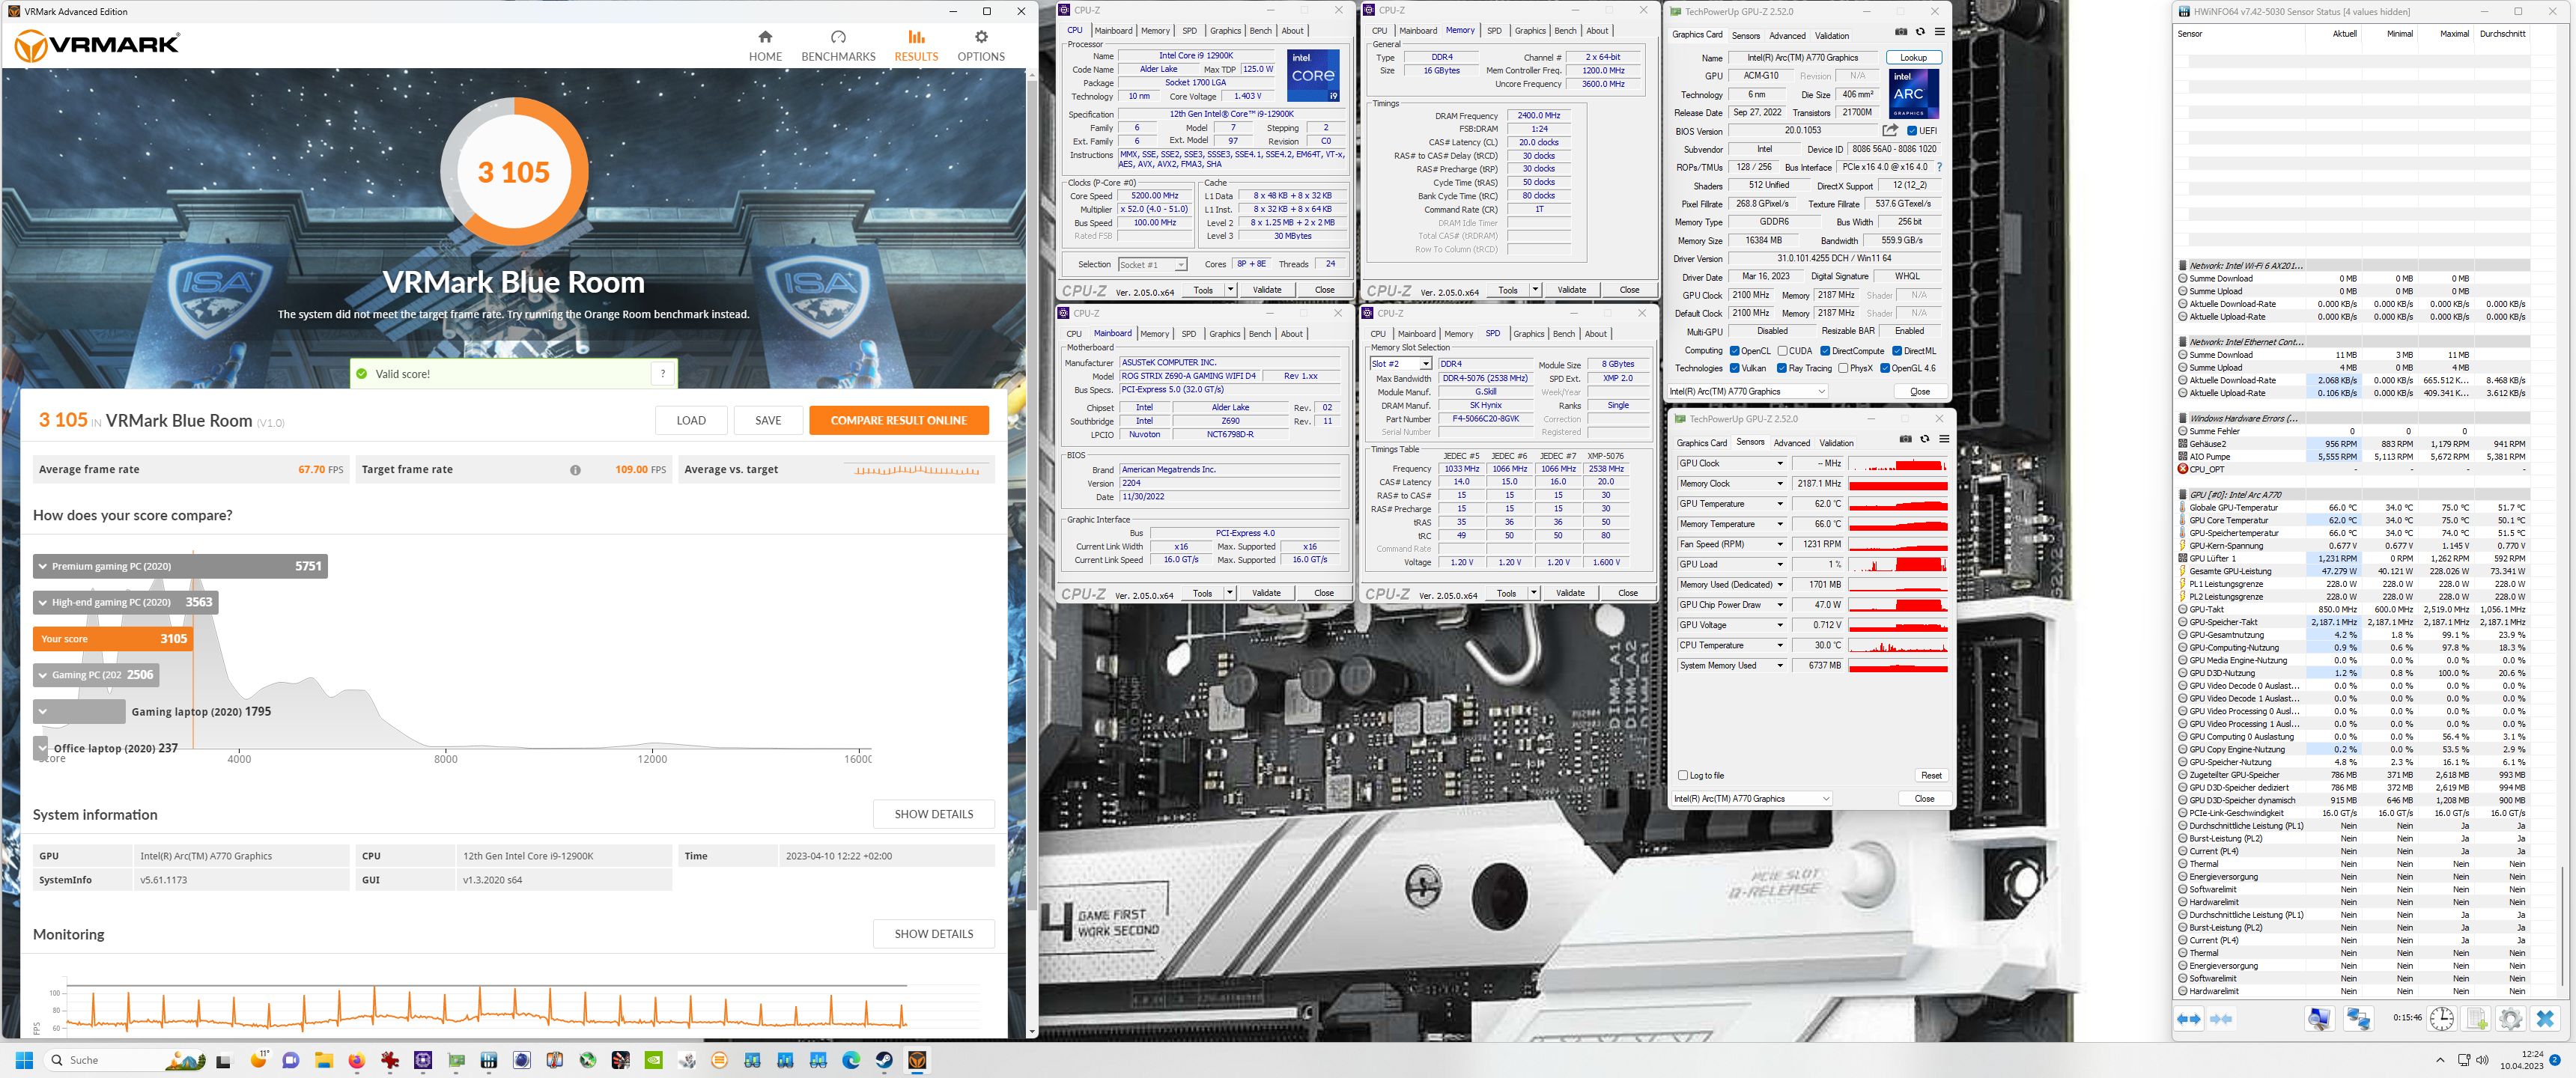Viewport: 2576px width, 1078px height.
Task: Click NVIDIA icon in the taskbar
Action: pos(653,1060)
